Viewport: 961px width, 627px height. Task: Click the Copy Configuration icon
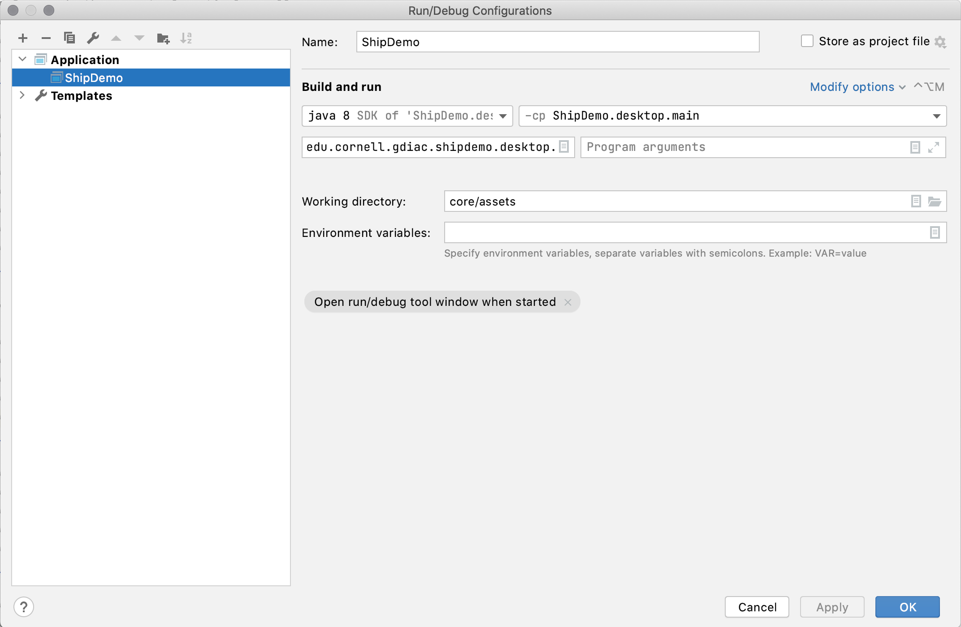point(69,38)
